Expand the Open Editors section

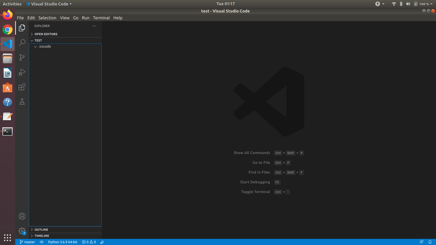coord(65,34)
